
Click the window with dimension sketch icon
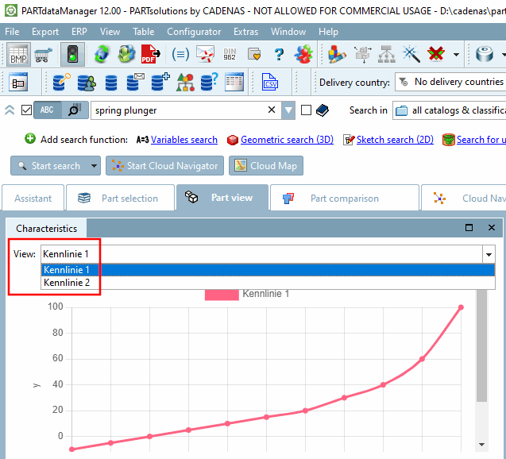tap(18, 82)
